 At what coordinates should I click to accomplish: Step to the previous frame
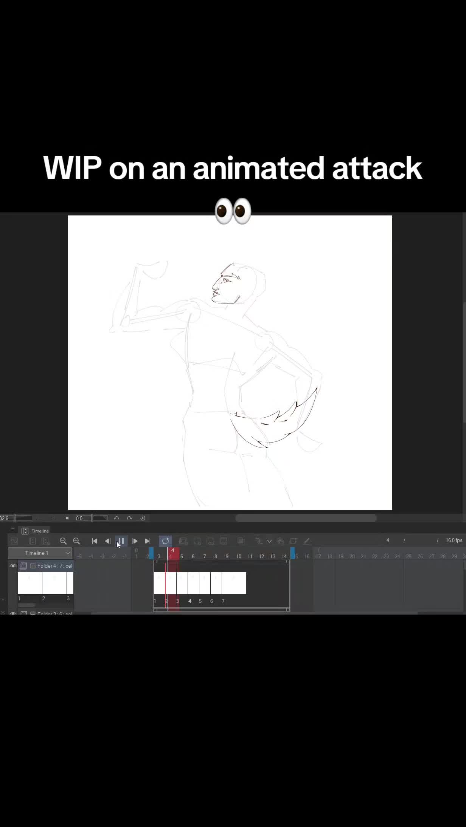coord(107,541)
